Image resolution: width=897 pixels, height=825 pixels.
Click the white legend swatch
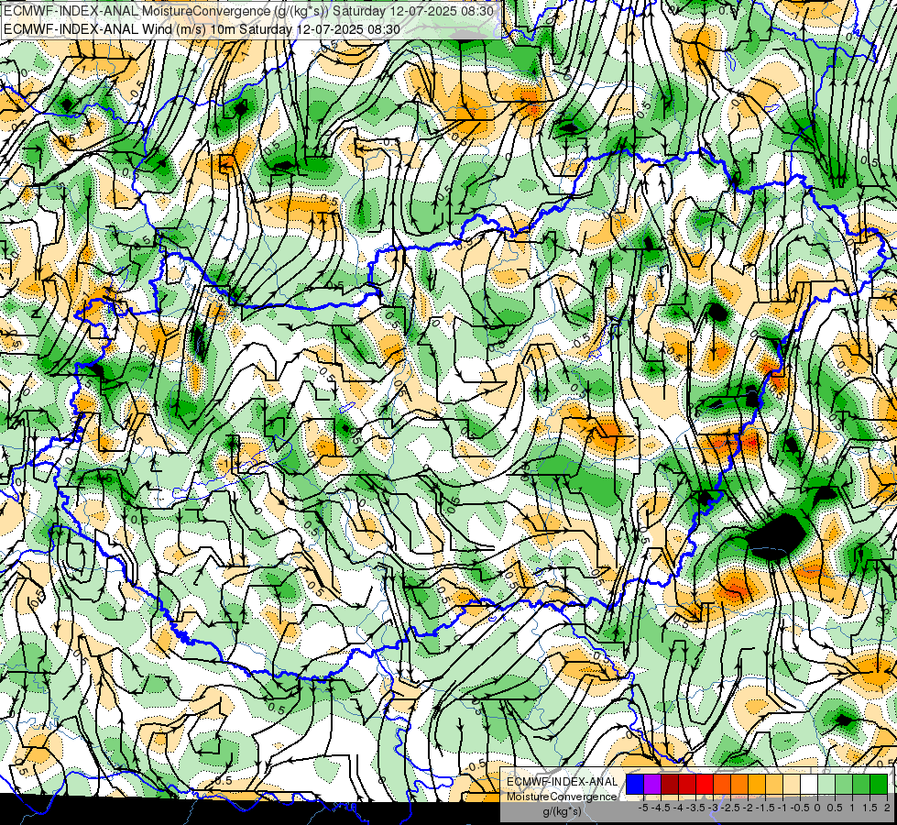[x=809, y=784]
